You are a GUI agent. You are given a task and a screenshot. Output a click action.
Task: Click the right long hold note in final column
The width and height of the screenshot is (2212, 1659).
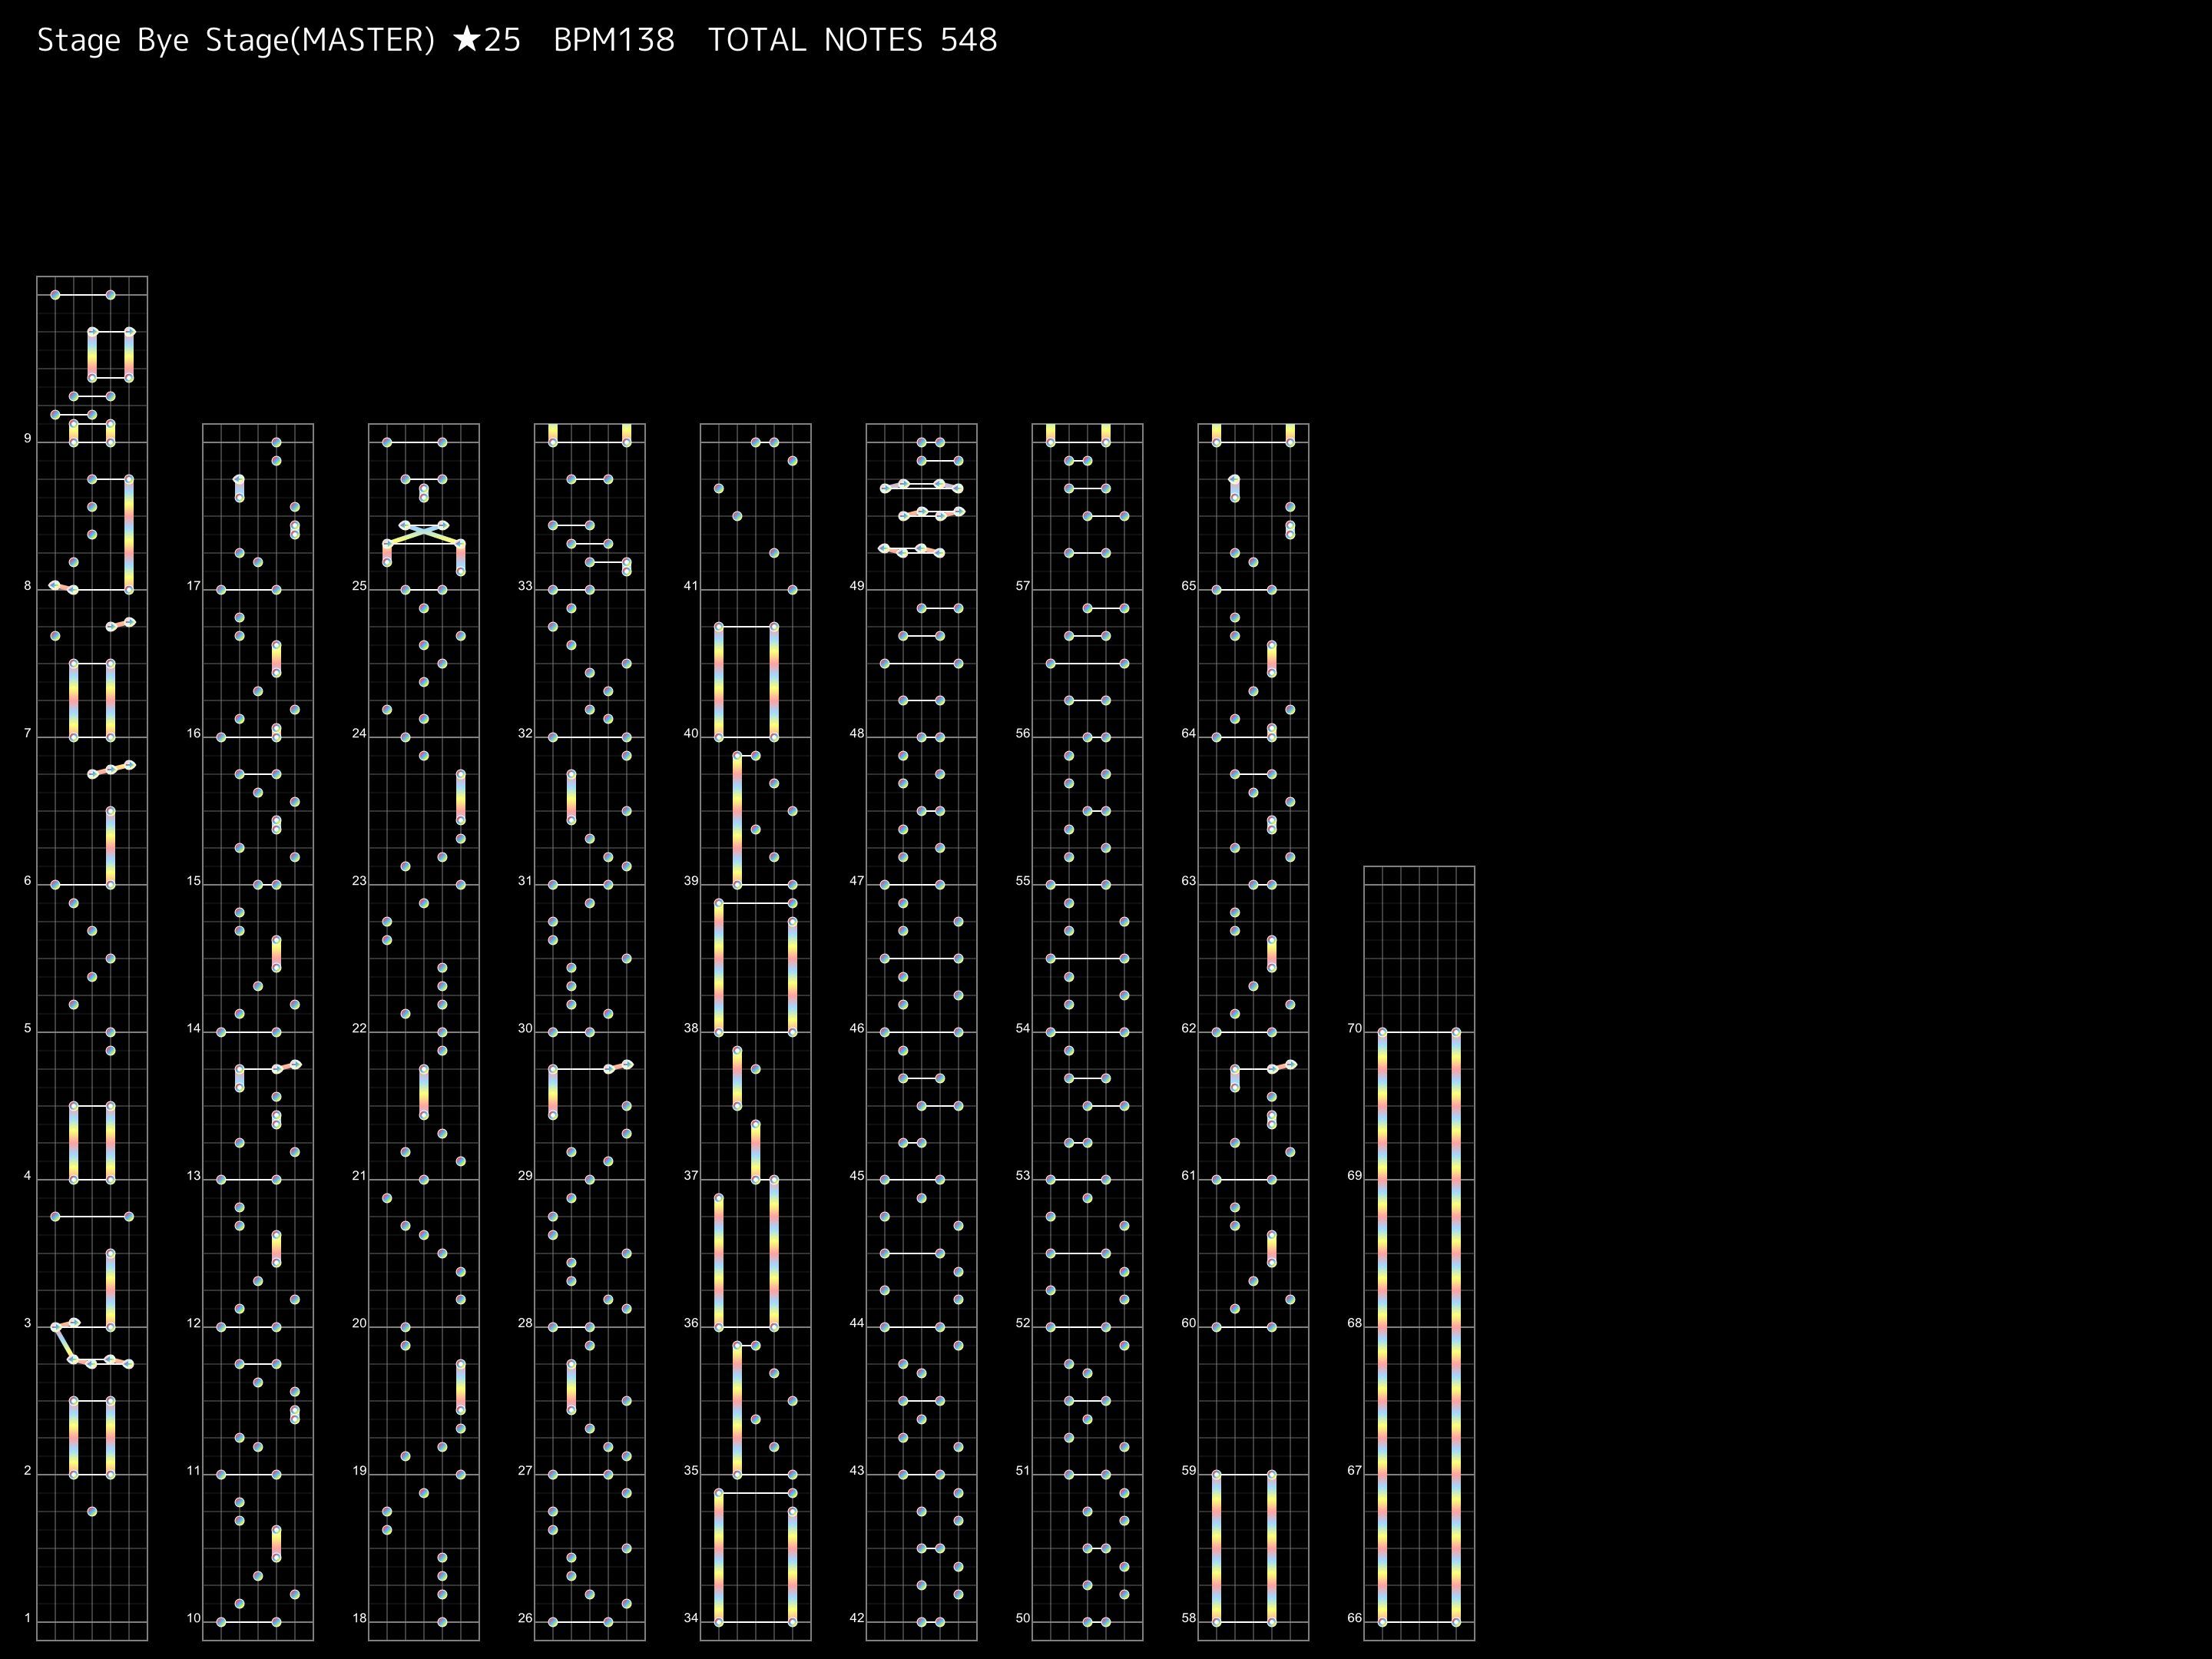pyautogui.click(x=1456, y=1325)
